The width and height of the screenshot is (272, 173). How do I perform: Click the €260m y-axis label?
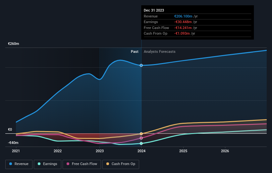click(x=14, y=44)
